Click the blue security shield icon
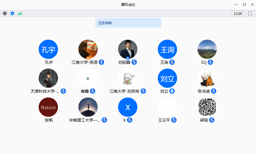 [12, 13]
